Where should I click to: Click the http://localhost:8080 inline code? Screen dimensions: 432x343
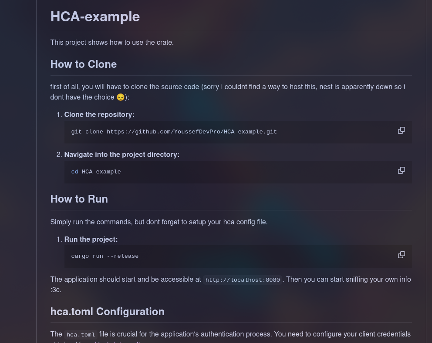[x=243, y=280]
